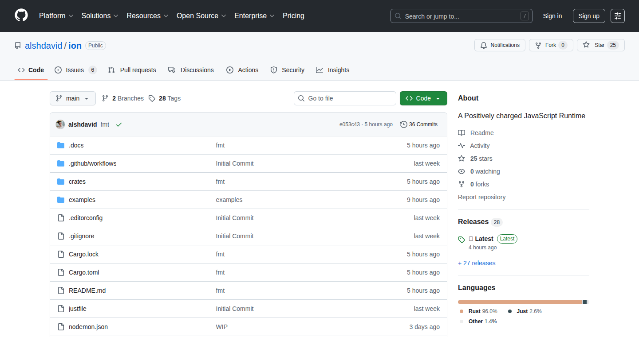Click the star icon beside 25 stars
The image size is (639, 337).
(x=461, y=159)
